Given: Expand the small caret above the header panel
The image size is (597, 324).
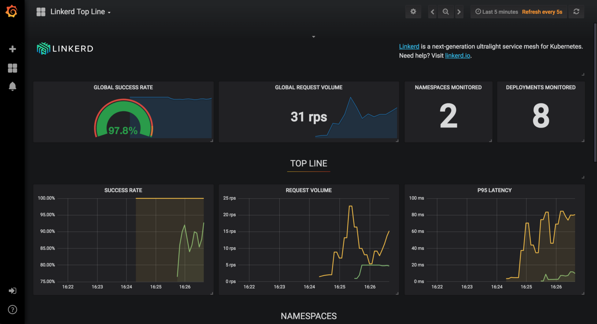Looking at the screenshot, I should 313,37.
